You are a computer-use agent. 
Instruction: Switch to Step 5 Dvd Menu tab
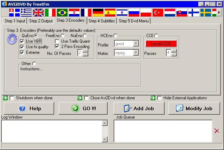click(134, 21)
